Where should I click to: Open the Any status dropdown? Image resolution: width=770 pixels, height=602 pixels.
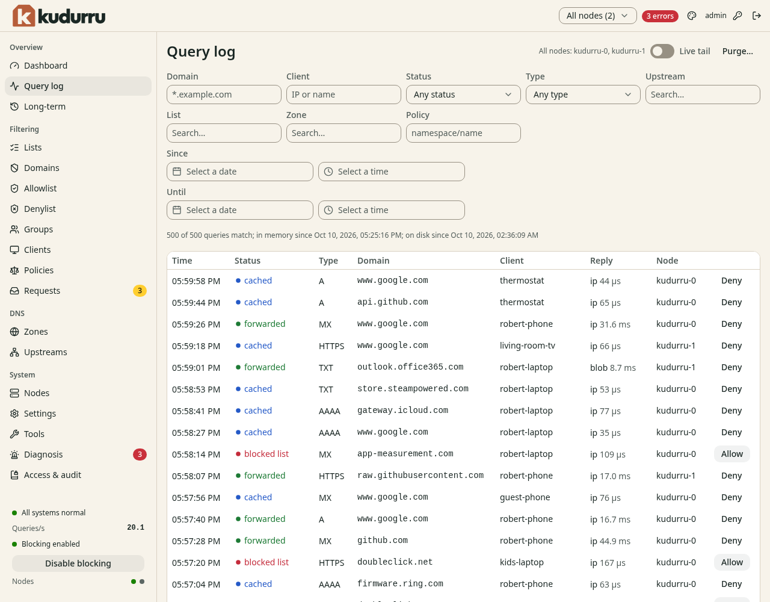463,95
